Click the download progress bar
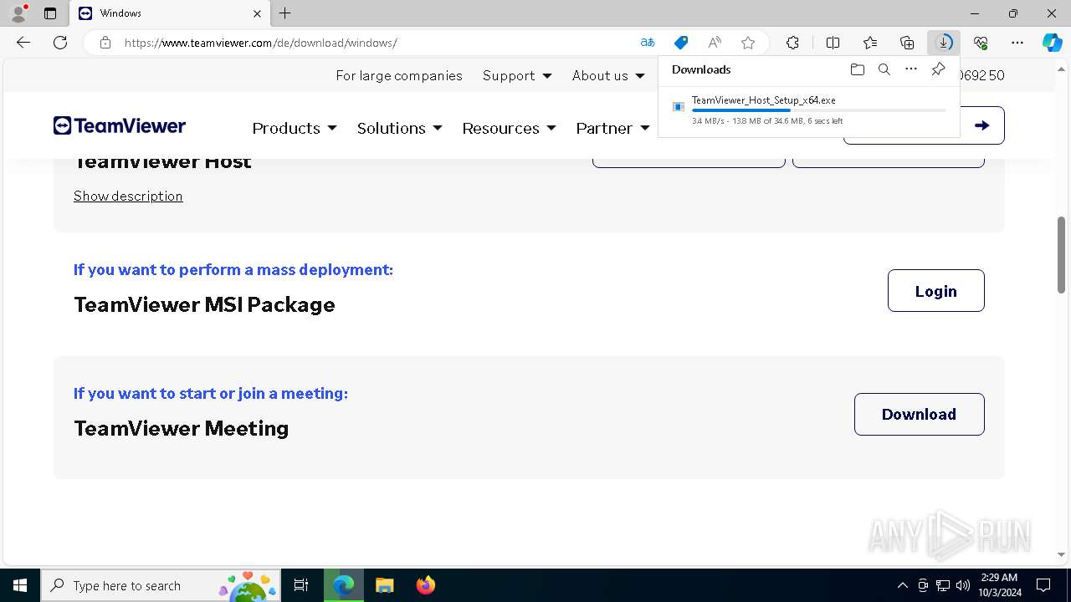The width and height of the screenshot is (1071, 602). pos(818,110)
